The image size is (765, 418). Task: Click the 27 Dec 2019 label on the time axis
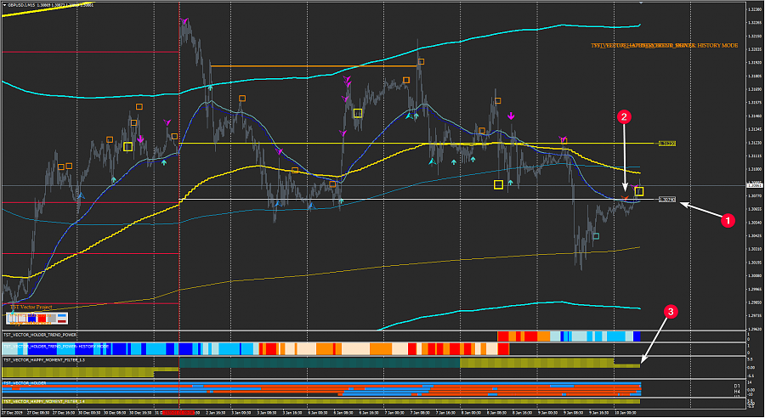pos(12,413)
